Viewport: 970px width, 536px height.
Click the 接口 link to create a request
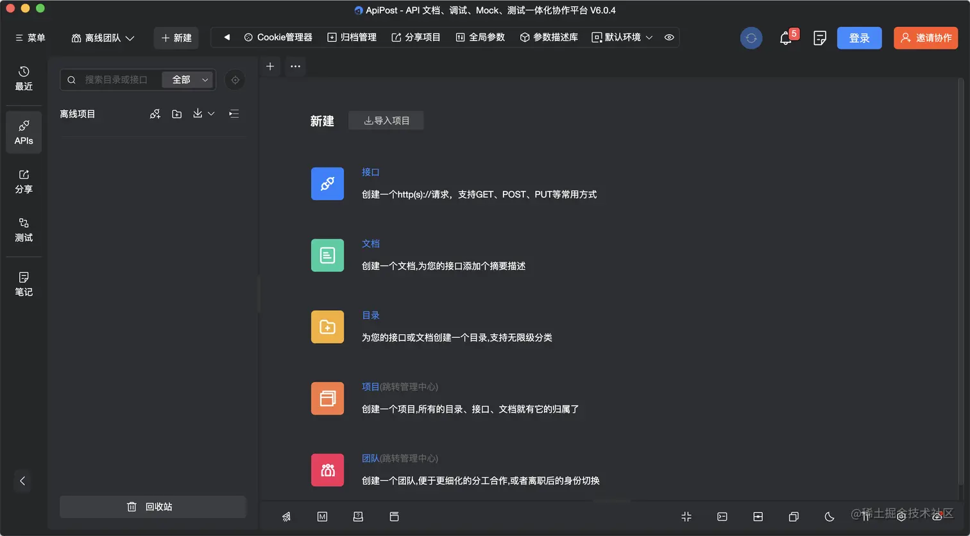click(x=371, y=172)
